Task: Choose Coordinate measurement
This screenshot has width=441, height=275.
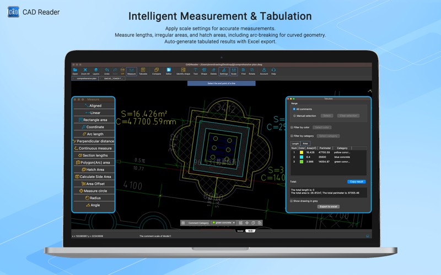Action: (x=94, y=127)
